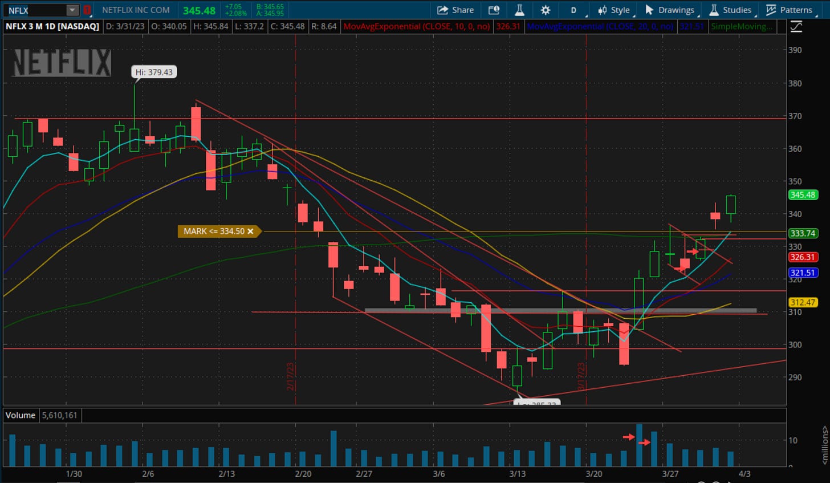The height and width of the screenshot is (483, 830).
Task: Click the NFLX symbol input field
Action: [x=35, y=10]
